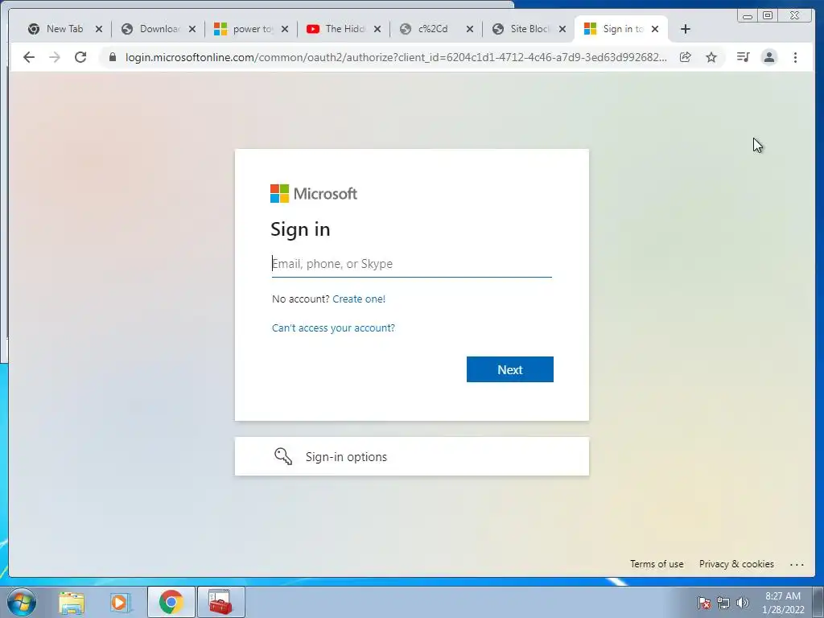Close the New Tab tab
This screenshot has width=824, height=618.
coord(99,29)
